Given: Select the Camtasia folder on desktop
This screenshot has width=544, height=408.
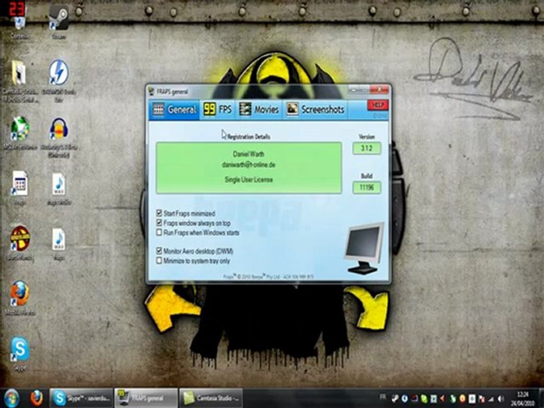Looking at the screenshot, I should (x=19, y=80).
